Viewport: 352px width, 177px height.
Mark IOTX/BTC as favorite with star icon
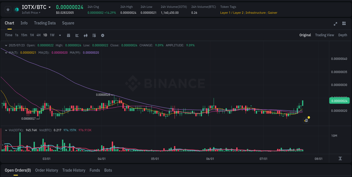tap(8, 9)
